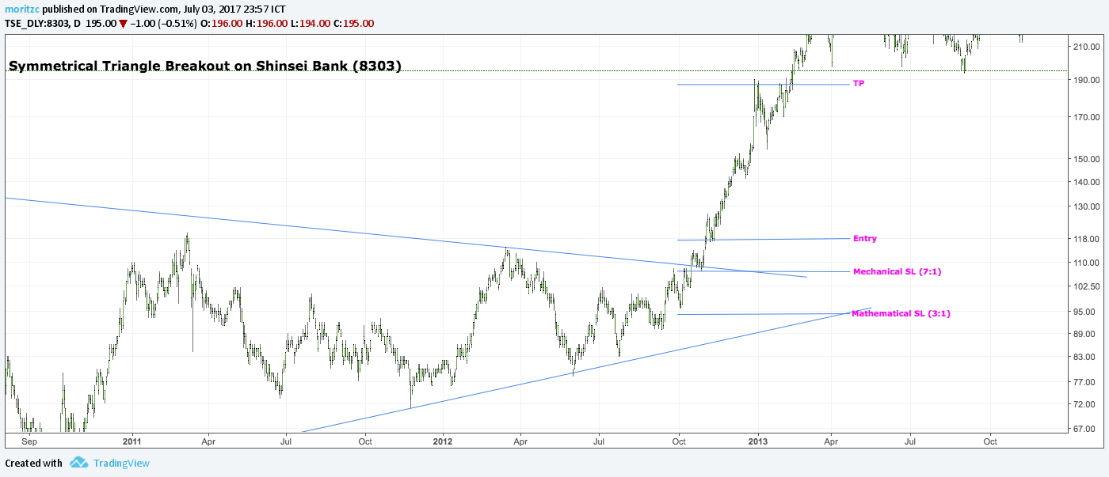Image resolution: width=1109 pixels, height=477 pixels.
Task: Click the 83.00 price axis label
Action: (1084, 358)
